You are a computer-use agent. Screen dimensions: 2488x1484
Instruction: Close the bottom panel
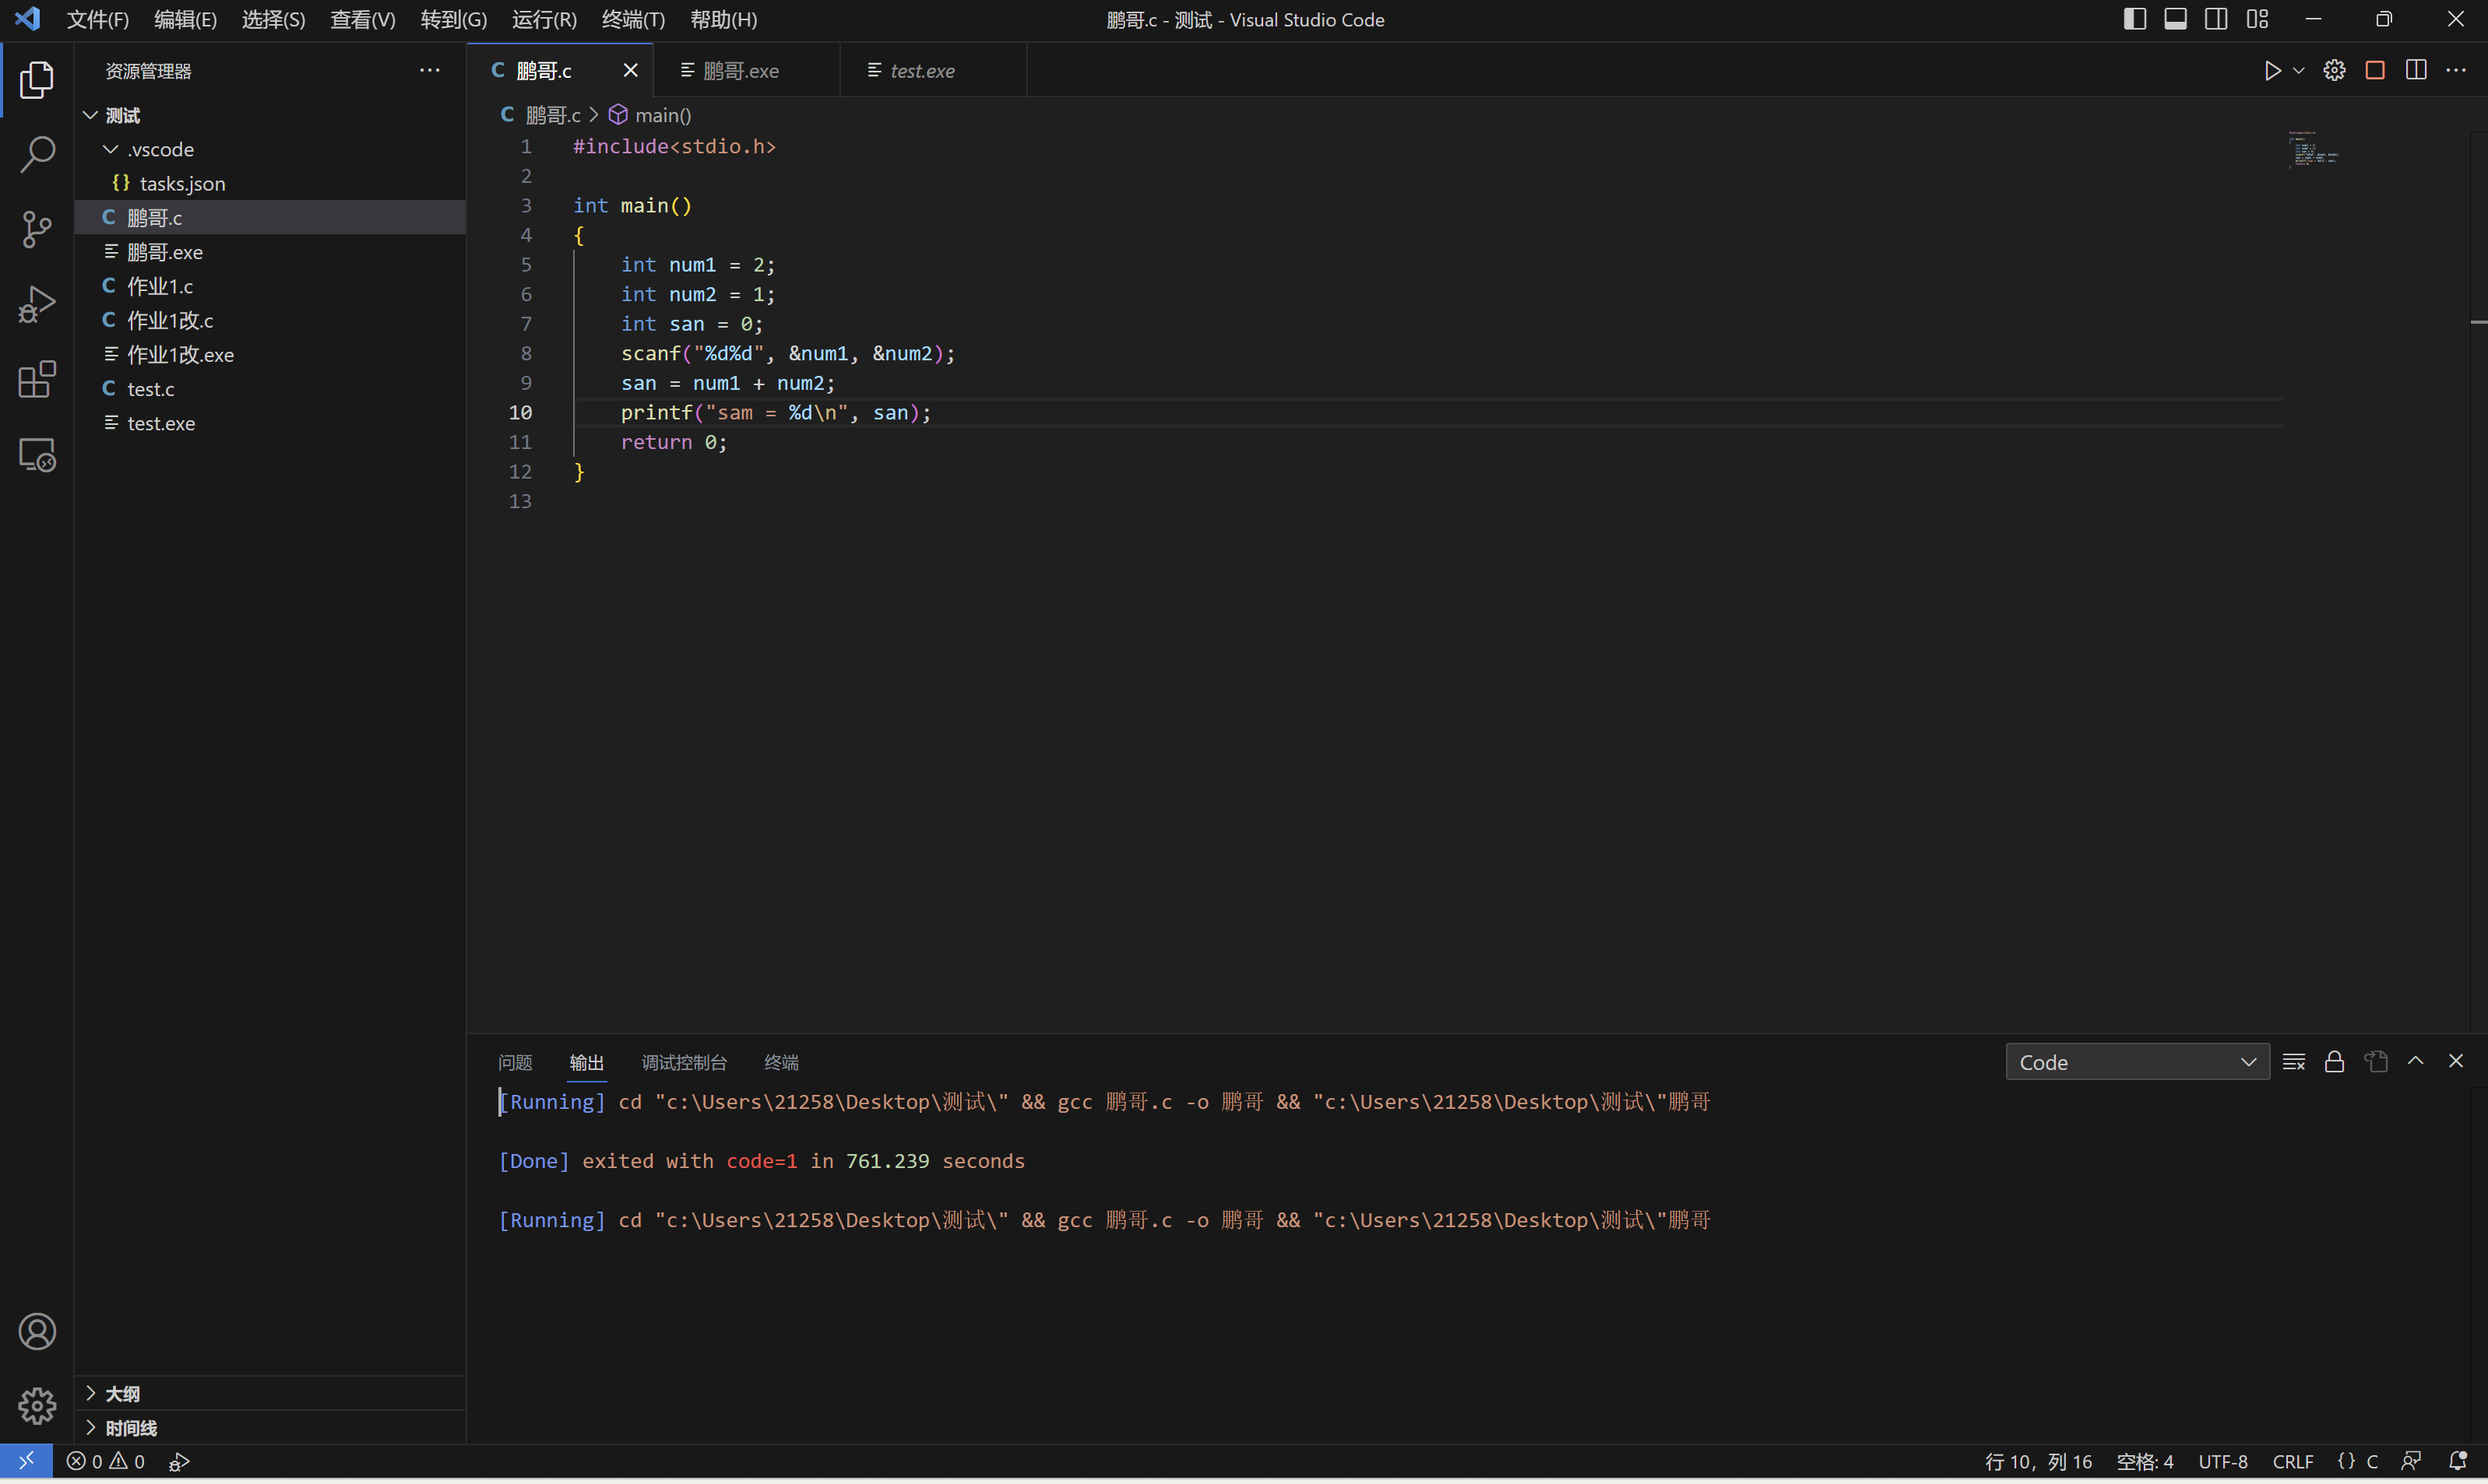[x=2456, y=1062]
